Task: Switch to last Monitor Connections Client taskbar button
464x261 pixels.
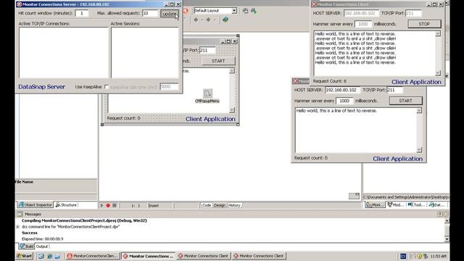Action: tap(259, 256)
